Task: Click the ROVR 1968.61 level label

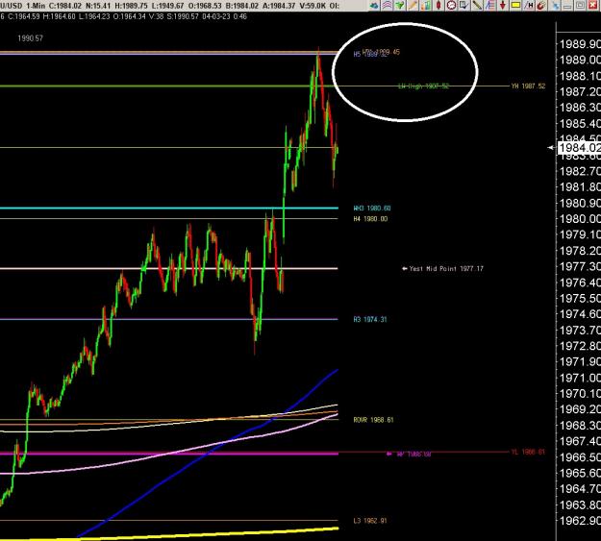Action: 373,420
